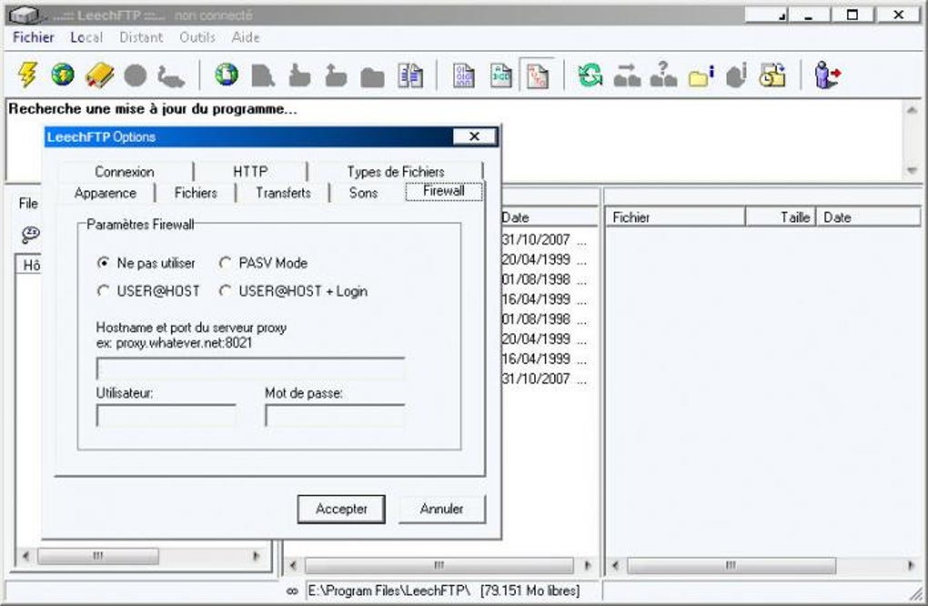The image size is (928, 606).
Task: Switch to the Transferts tab
Action: click(283, 193)
